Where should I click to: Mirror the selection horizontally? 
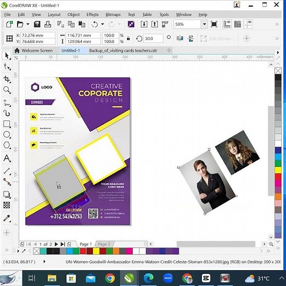point(180,38)
